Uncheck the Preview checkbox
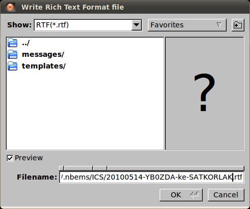The image size is (250, 209). [10, 158]
